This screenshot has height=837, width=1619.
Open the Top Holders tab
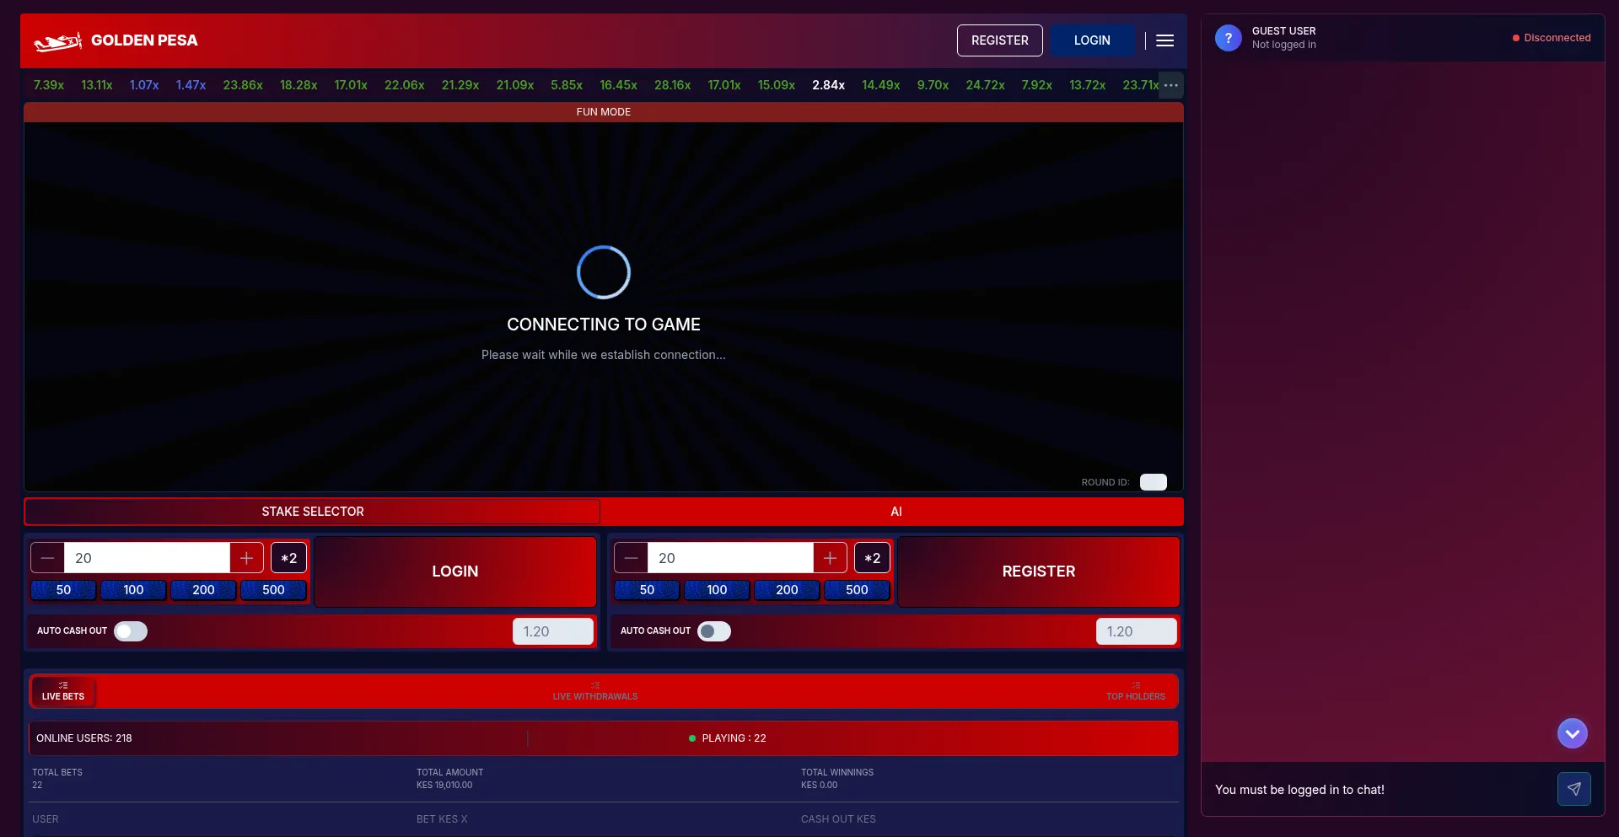[1135, 691]
